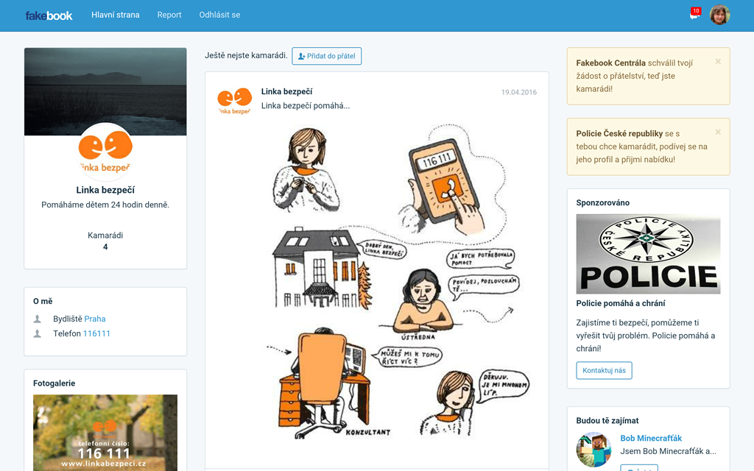Screen dimensions: 754x471
Task: Click the fakebook logo
Action: pos(49,15)
